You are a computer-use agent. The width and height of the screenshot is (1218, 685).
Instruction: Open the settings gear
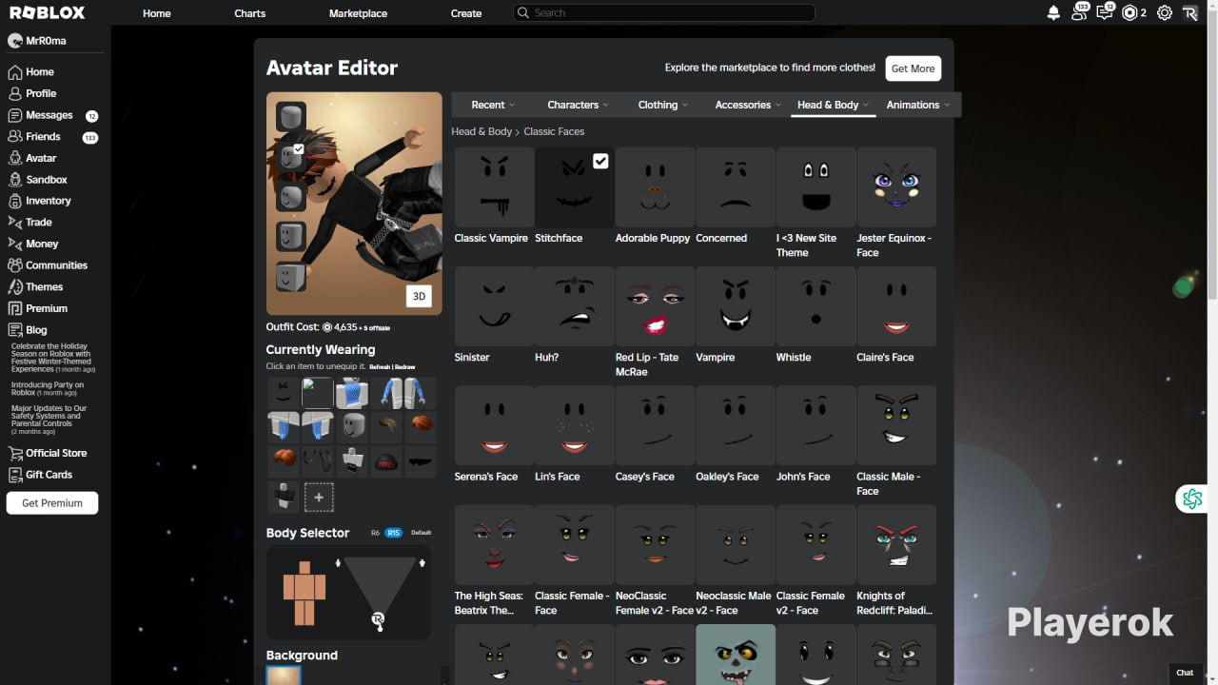pos(1165,13)
